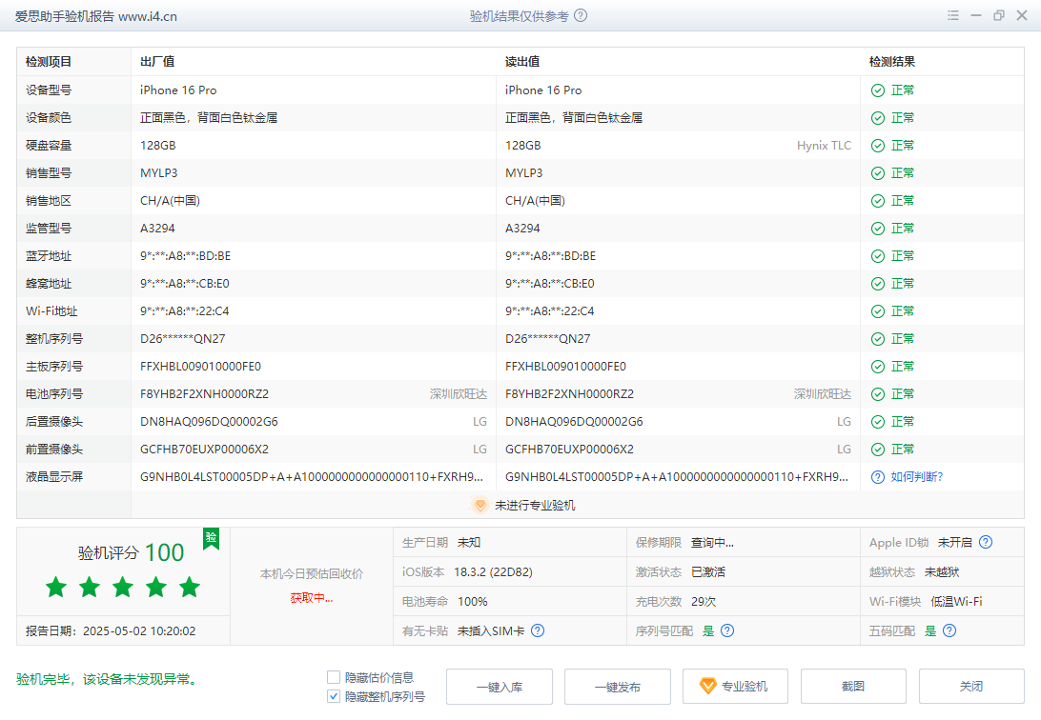The image size is (1041, 720).
Task: Click the help icon beside 验机结果仅供参考
Action: [x=581, y=15]
